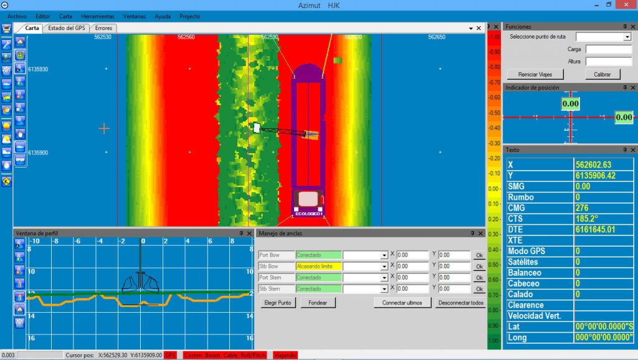Open the wrench and screwdriver tools icon
This screenshot has height=360, width=638.
tap(6, 44)
